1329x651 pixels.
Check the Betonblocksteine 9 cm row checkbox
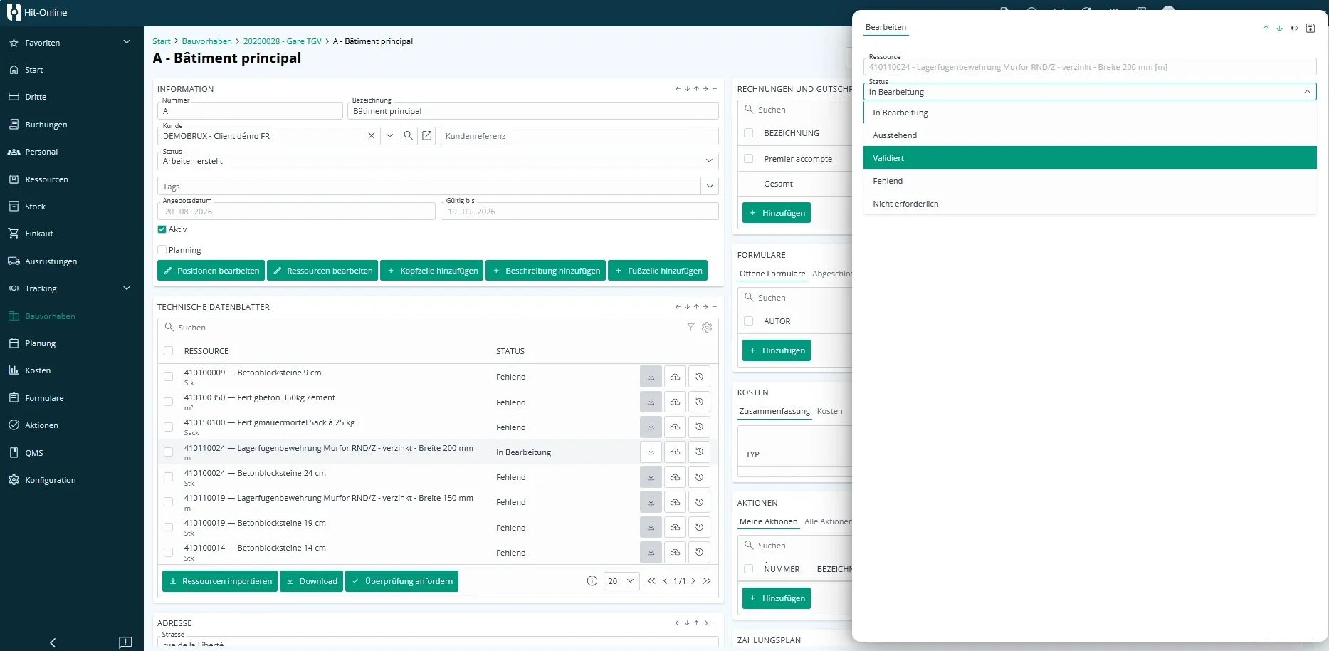[x=168, y=377]
